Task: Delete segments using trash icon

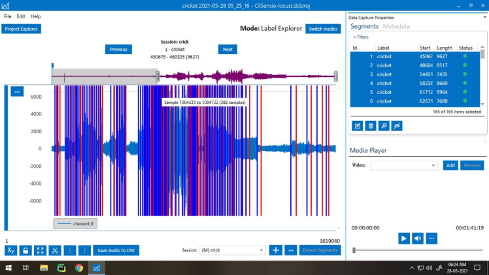Action: point(370,125)
